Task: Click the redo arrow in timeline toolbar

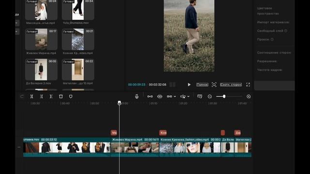Action: [x=22, y=97]
